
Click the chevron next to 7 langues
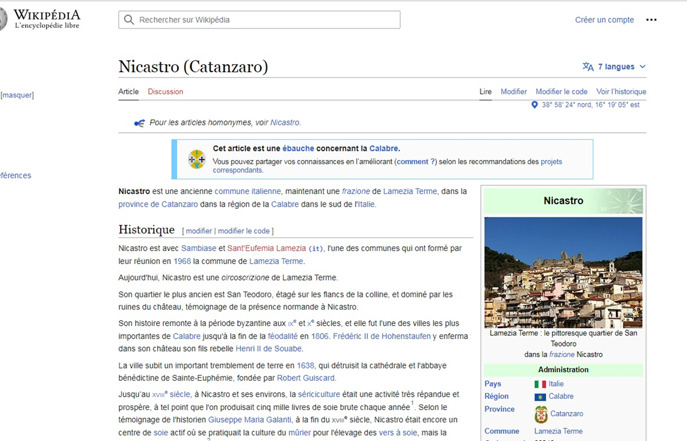tap(642, 67)
